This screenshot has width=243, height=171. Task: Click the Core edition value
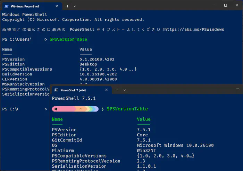[x=142, y=135]
